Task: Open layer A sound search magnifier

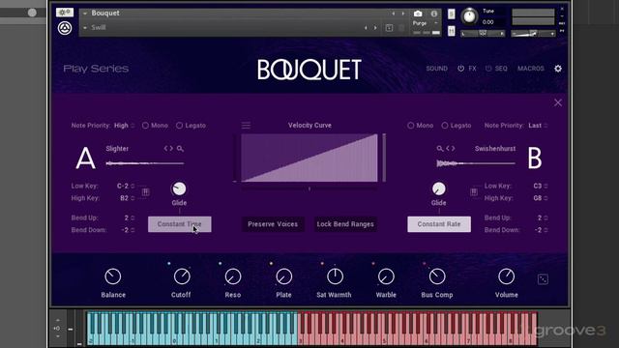Action: point(180,149)
